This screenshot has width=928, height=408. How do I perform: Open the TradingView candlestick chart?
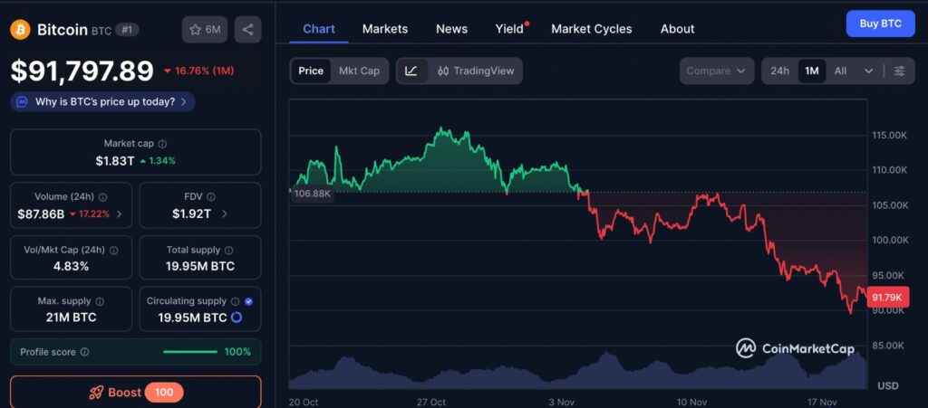click(476, 71)
